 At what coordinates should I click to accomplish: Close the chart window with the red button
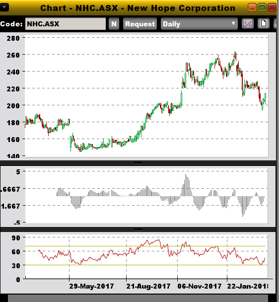coord(272,8)
